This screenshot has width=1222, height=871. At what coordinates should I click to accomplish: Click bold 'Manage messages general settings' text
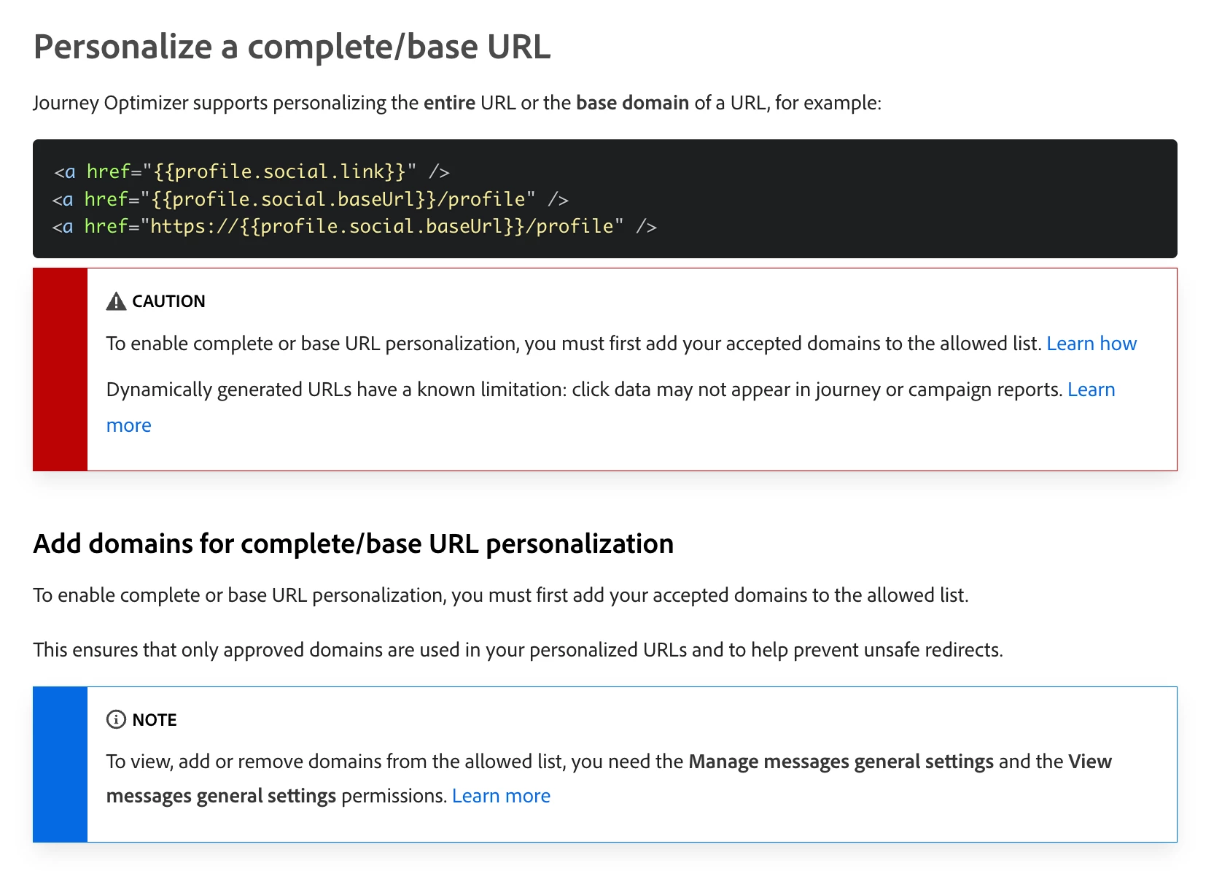tap(841, 762)
